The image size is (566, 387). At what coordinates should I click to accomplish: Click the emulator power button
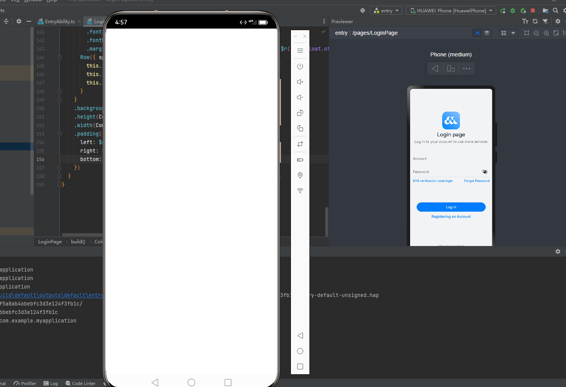[300, 66]
